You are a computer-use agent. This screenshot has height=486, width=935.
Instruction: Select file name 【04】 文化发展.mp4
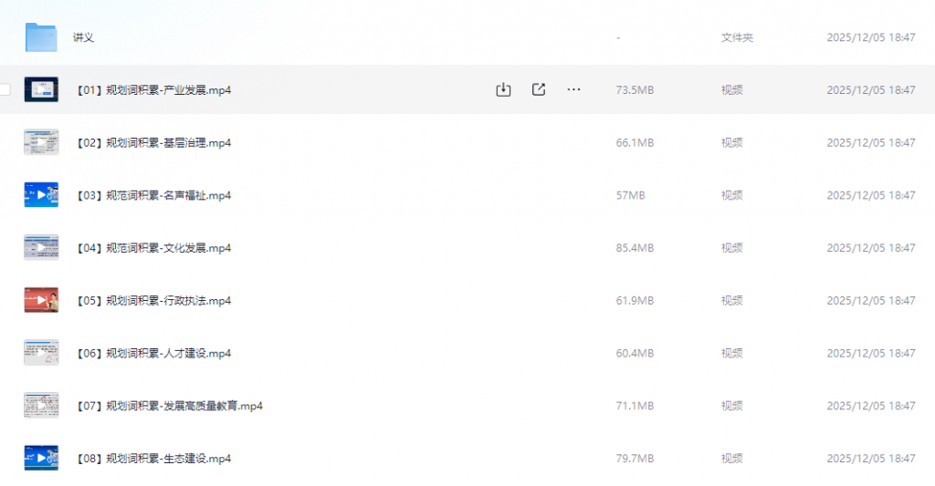[152, 248]
